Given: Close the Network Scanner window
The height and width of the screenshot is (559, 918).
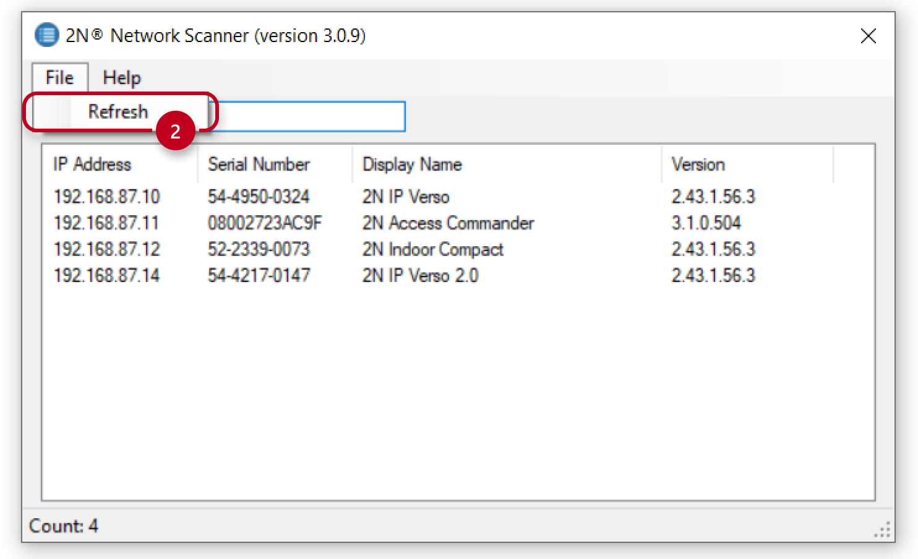Looking at the screenshot, I should [x=868, y=36].
